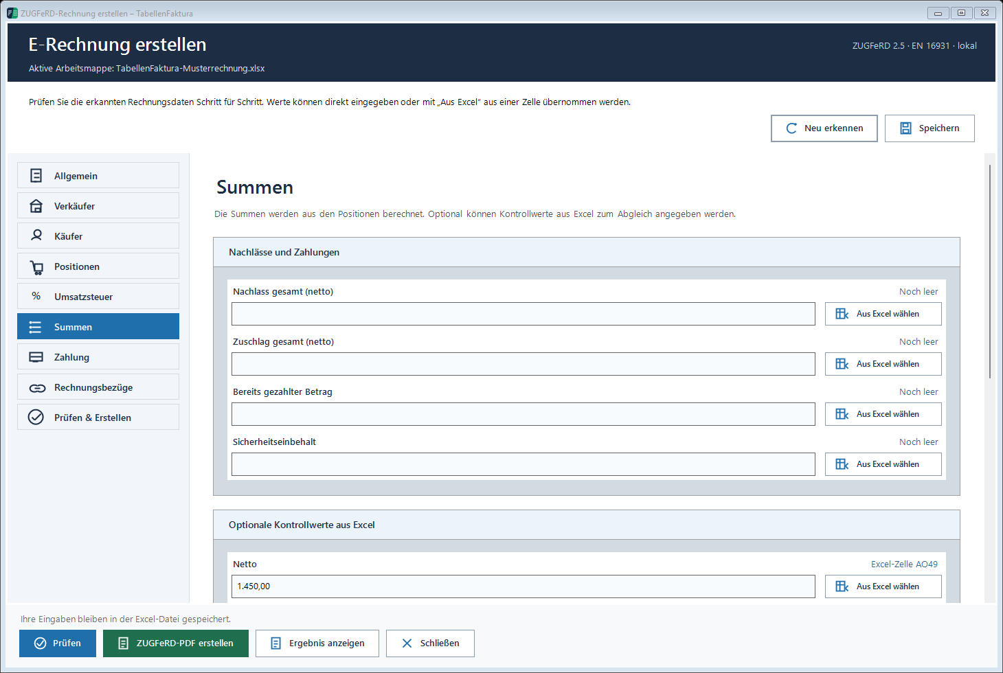Screen dimensions: 1003x673
Task: Click the vertical scrollbar of the form
Action: tap(990, 271)
